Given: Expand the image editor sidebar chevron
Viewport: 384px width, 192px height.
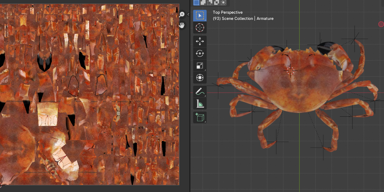Looking at the screenshot, I should [188, 14].
